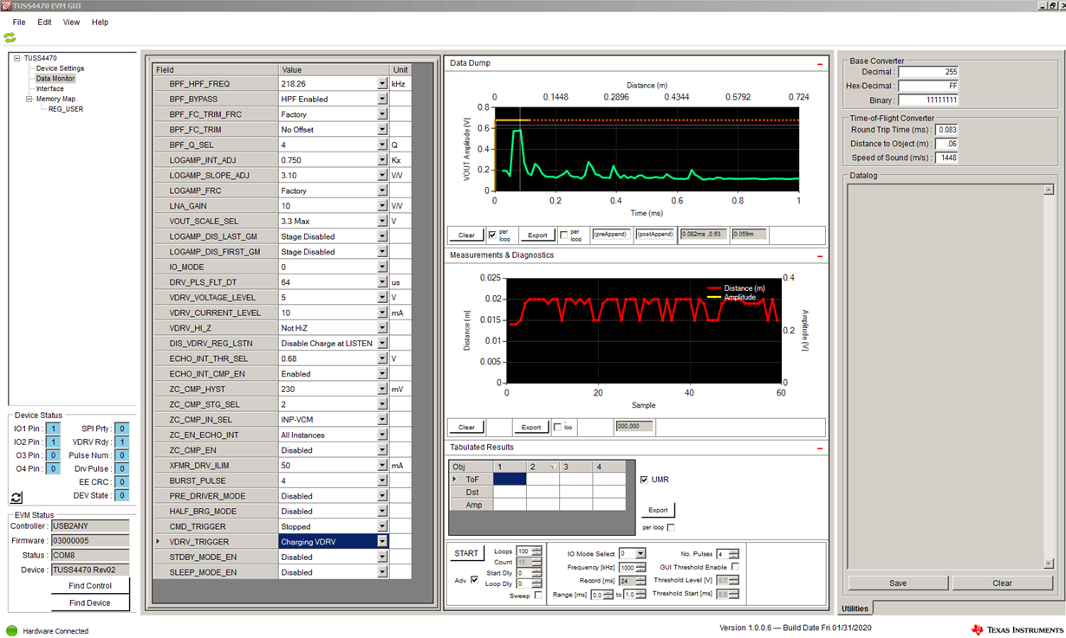Uncheck the Adv checkbox
The image size is (1066, 638).
tap(474, 580)
